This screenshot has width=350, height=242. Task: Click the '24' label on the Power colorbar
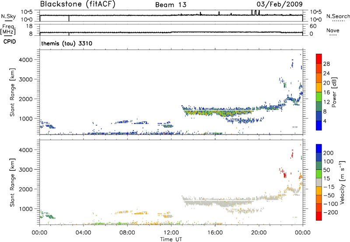(326, 73)
